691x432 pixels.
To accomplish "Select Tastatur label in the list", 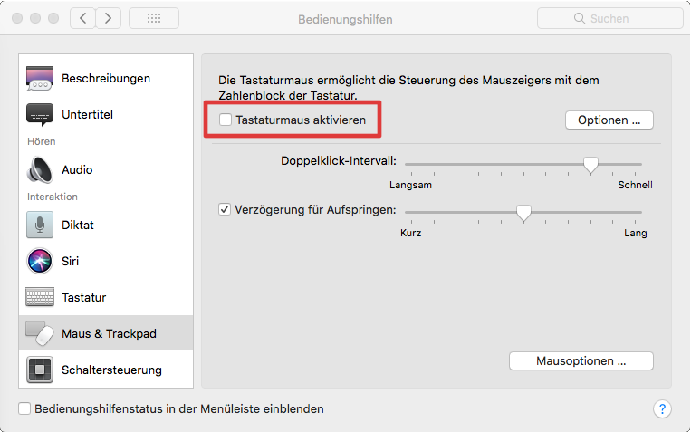I will pyautogui.click(x=83, y=298).
